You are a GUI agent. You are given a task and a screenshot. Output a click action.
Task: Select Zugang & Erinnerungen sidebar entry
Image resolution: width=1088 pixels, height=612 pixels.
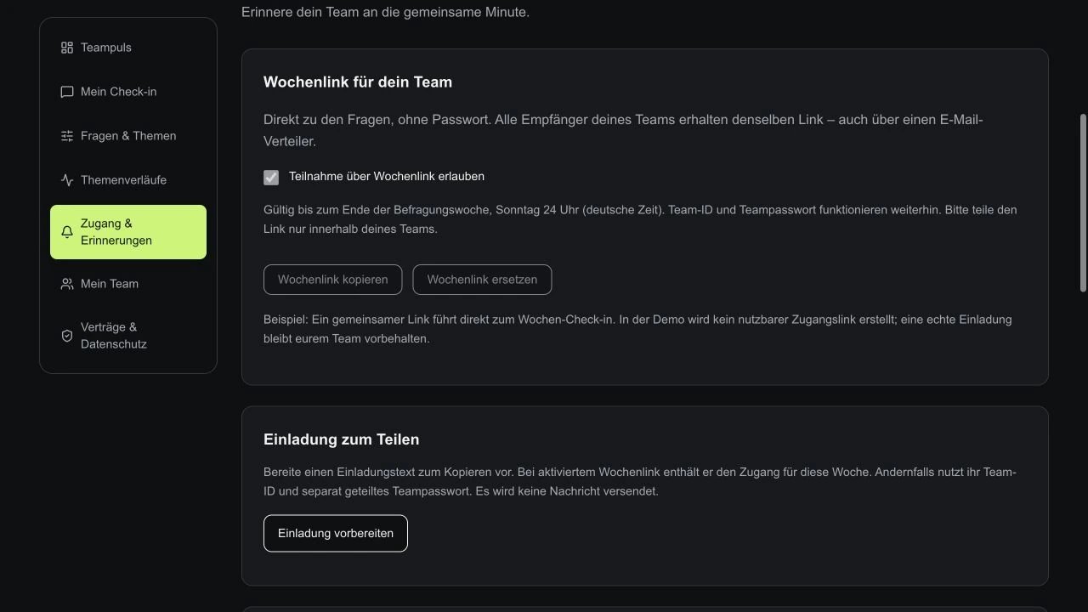click(128, 232)
